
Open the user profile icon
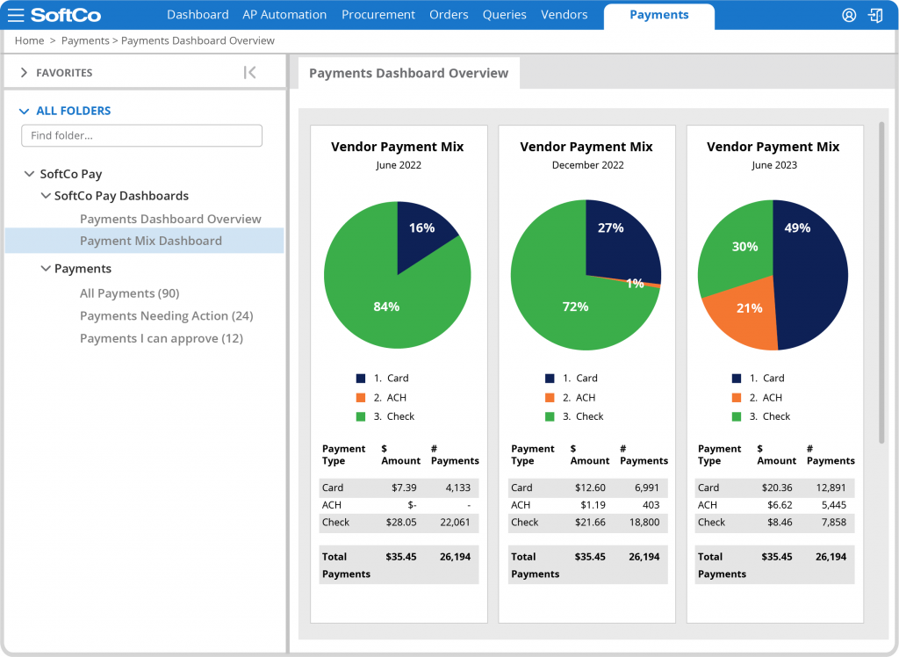(x=848, y=14)
